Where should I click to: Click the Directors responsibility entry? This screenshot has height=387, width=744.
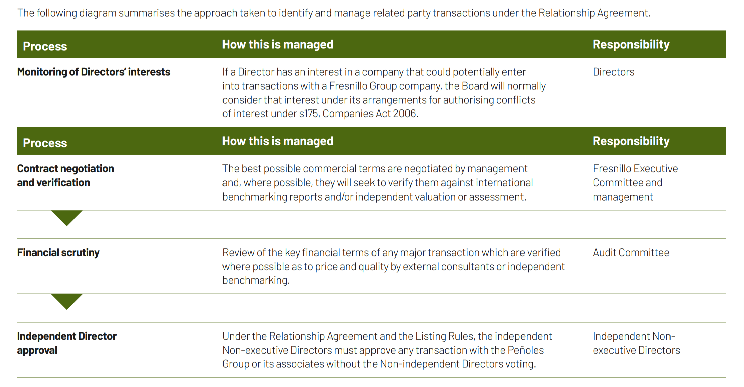(x=613, y=72)
